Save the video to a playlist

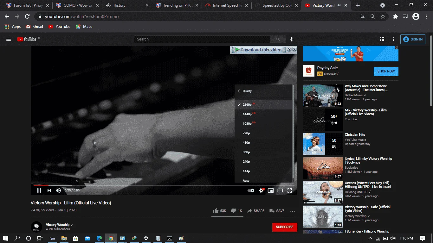277,211
